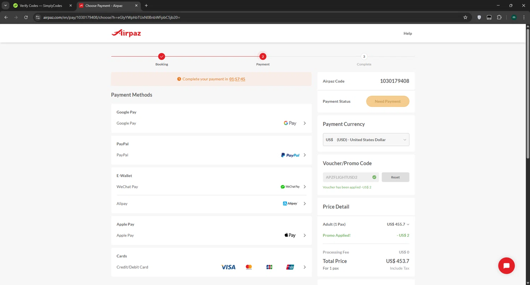The width and height of the screenshot is (530, 285).
Task: Open the browser extensions puzzle icon
Action: (x=499, y=17)
